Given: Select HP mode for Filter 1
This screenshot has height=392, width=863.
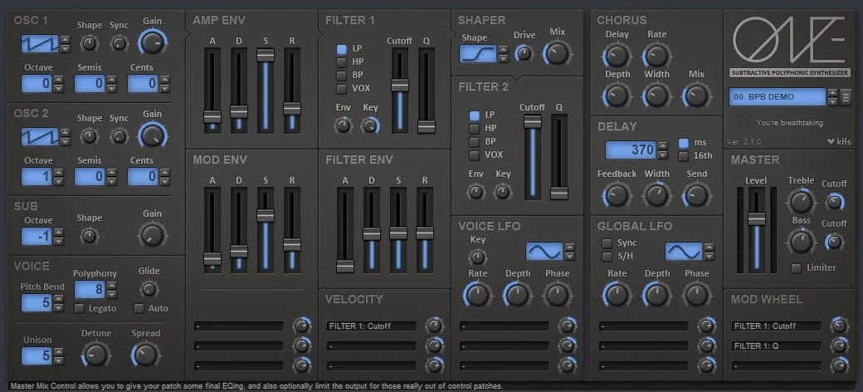Looking at the screenshot, I should pyautogui.click(x=342, y=62).
